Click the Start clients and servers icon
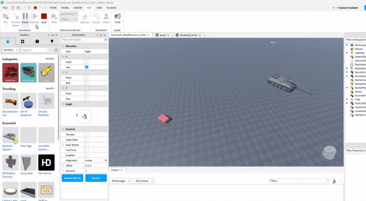This screenshot has width=366, height=201. [x=54, y=16]
